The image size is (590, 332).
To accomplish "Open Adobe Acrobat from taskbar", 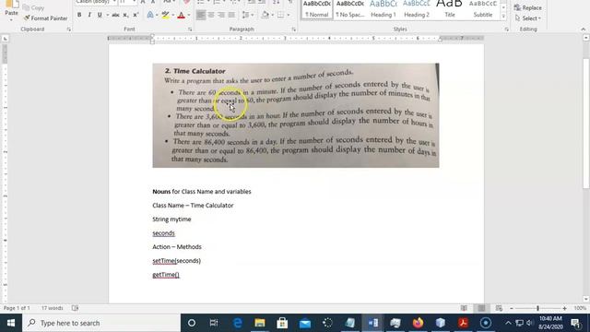I will point(463,323).
